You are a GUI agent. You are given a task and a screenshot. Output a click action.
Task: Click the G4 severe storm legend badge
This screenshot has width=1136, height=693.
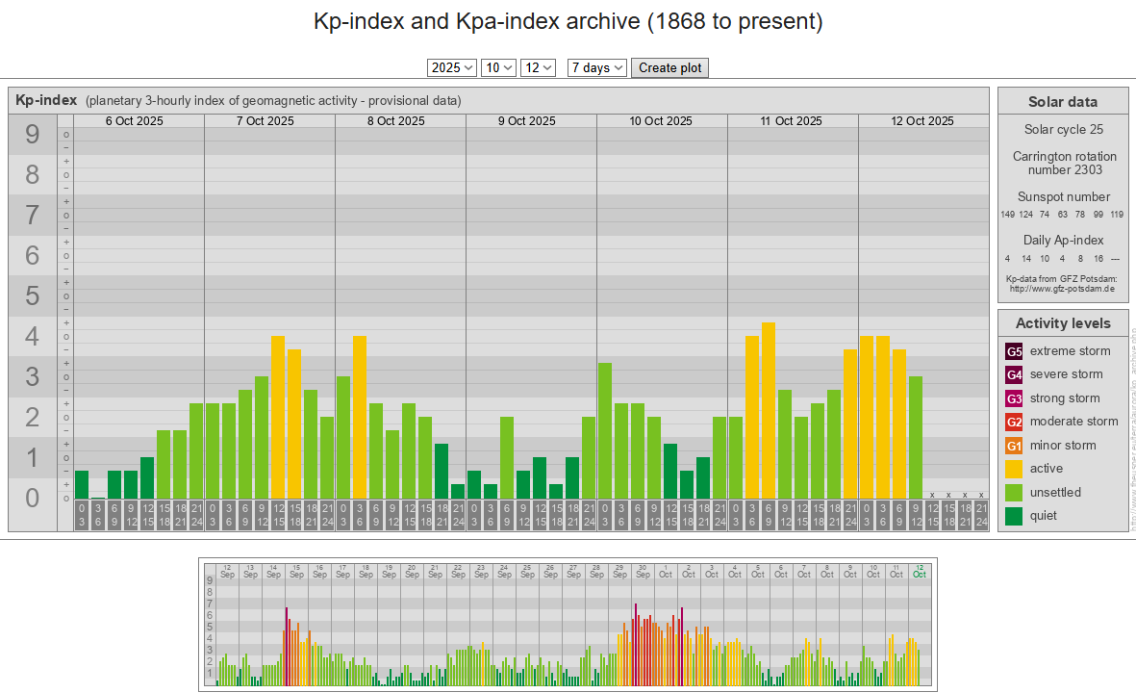1014,374
